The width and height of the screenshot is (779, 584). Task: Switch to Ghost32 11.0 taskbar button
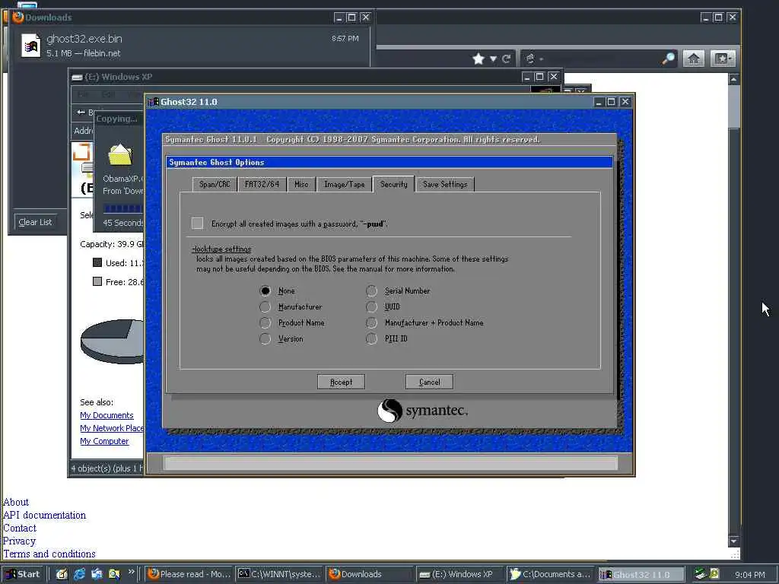tap(641, 574)
